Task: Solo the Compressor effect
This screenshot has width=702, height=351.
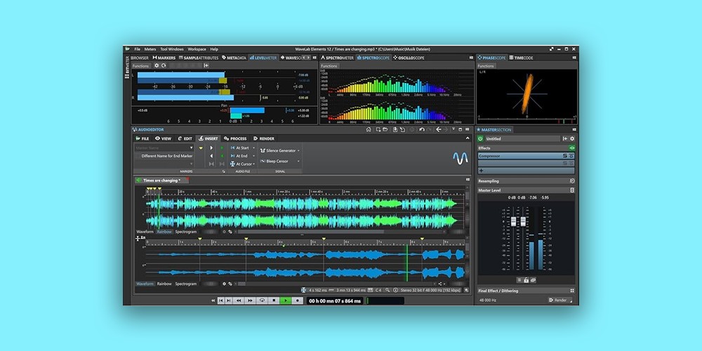Action: pyautogui.click(x=564, y=156)
